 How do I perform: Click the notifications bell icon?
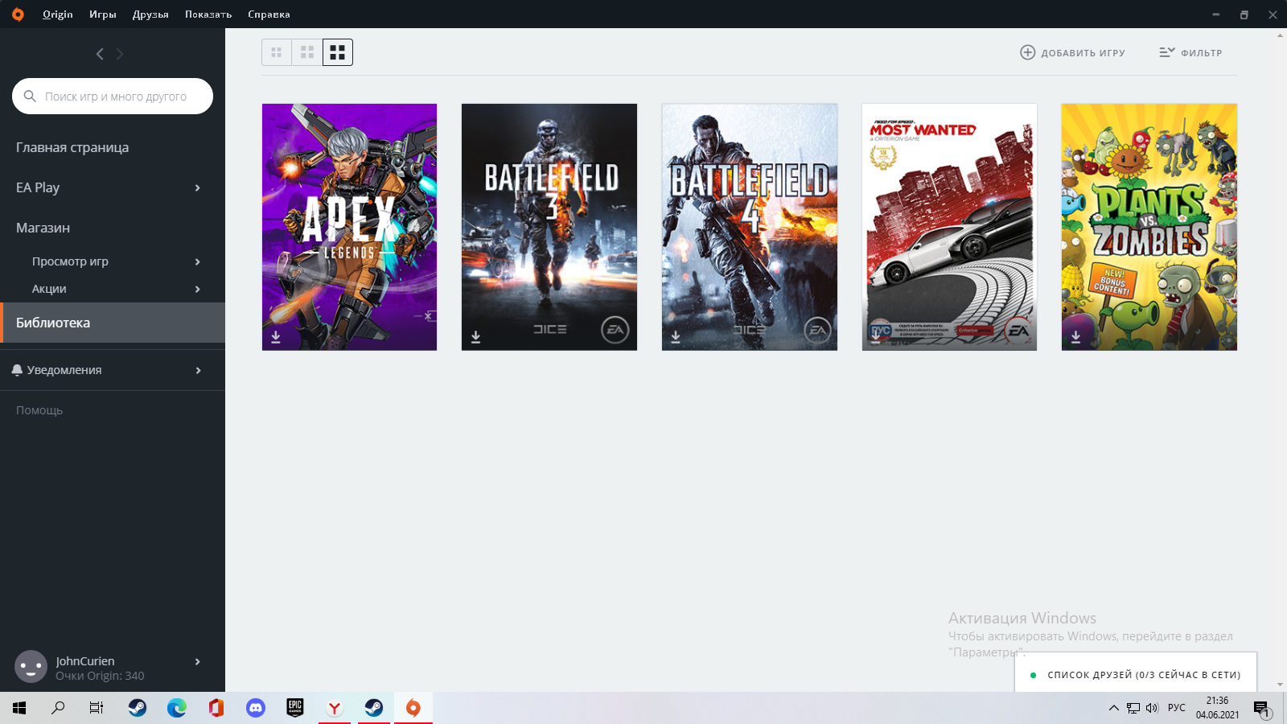click(17, 370)
